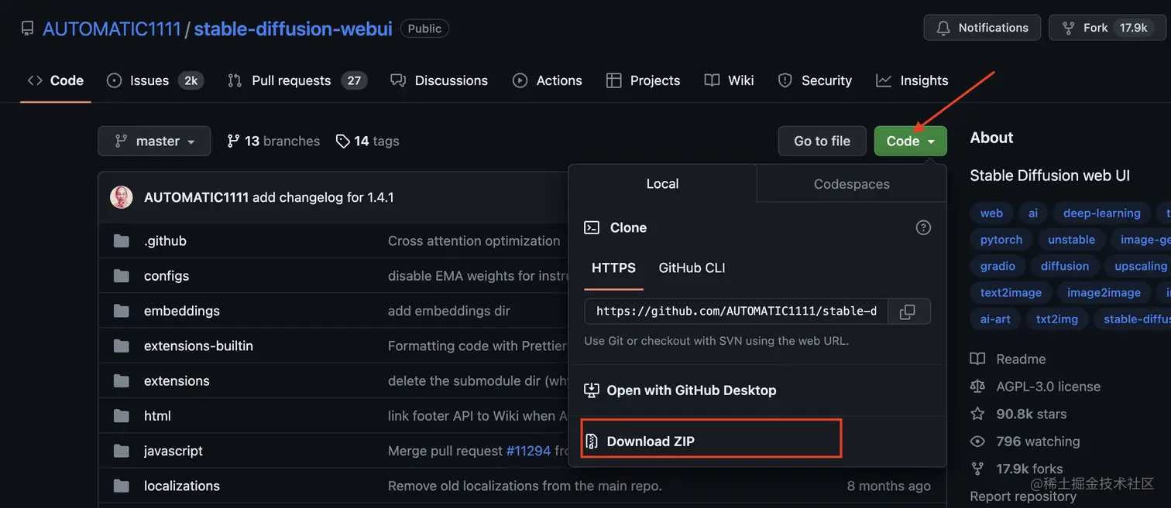1171x508 pixels.
Task: Click the eye icon beside 796 watching
Action: 978,442
